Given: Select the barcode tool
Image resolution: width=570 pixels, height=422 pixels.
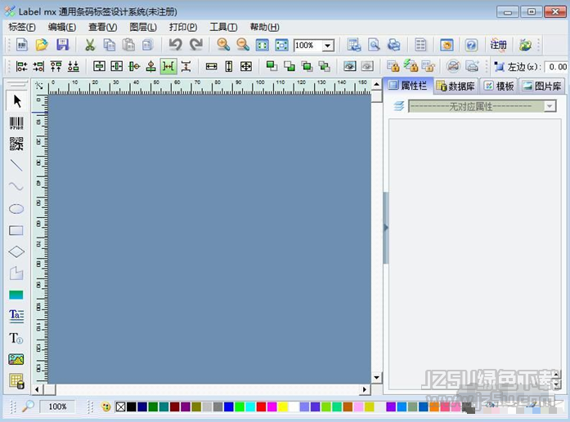Looking at the screenshot, I should pyautogui.click(x=16, y=123).
